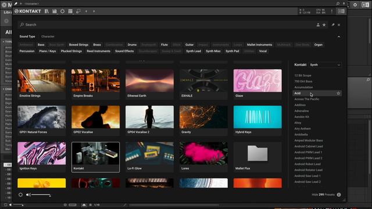This screenshot has height=209, width=372.
Task: Favorite the Acid preset with star
Action: click(338, 93)
